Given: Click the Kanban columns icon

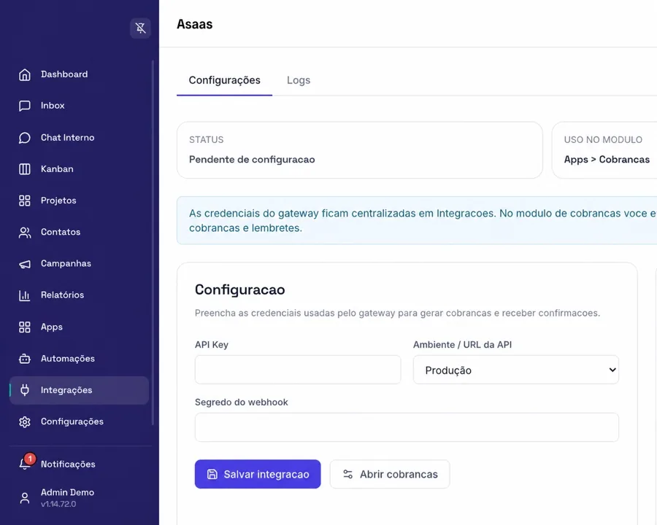Looking at the screenshot, I should point(25,169).
